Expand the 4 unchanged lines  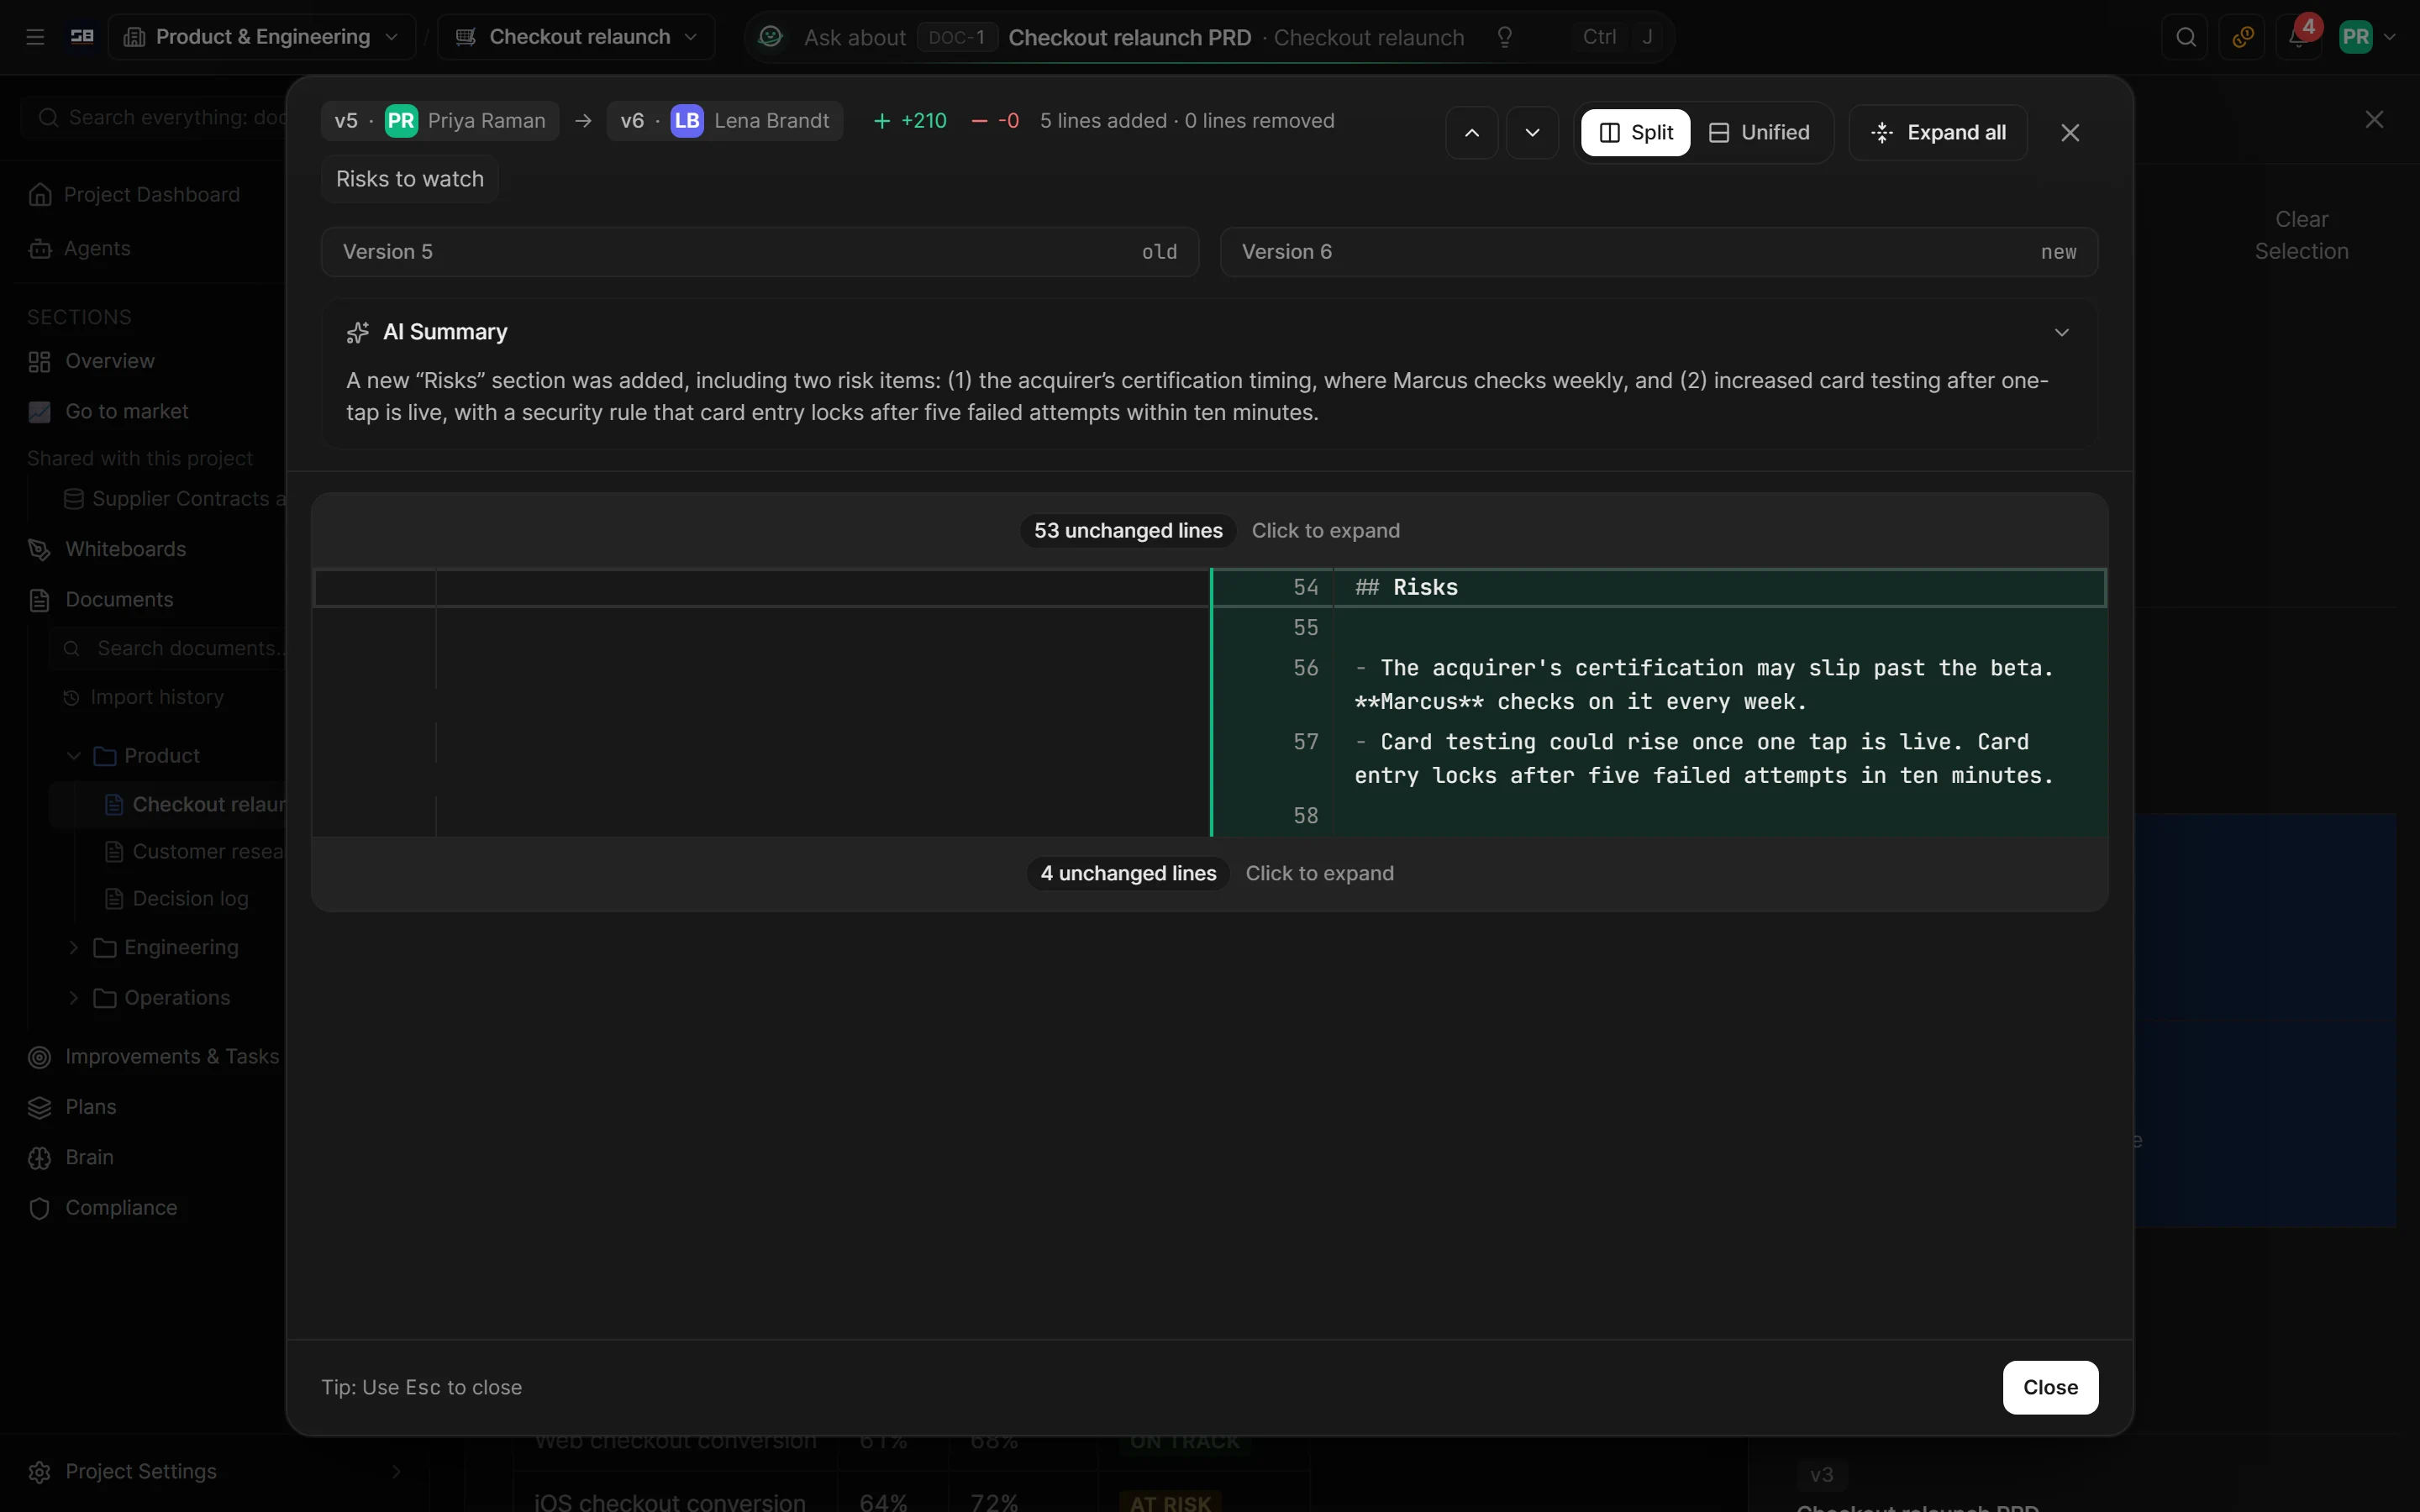1210,873
